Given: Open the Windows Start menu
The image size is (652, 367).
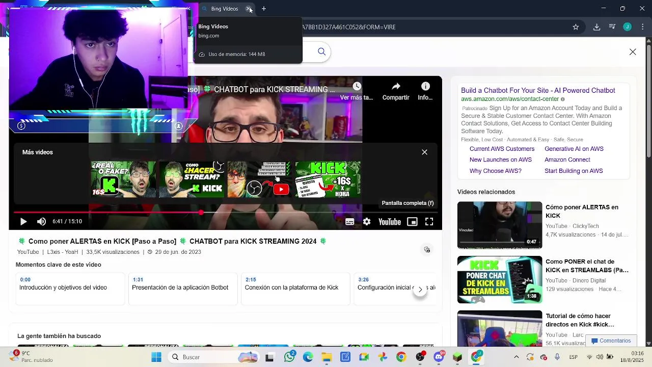Looking at the screenshot, I should (x=156, y=357).
